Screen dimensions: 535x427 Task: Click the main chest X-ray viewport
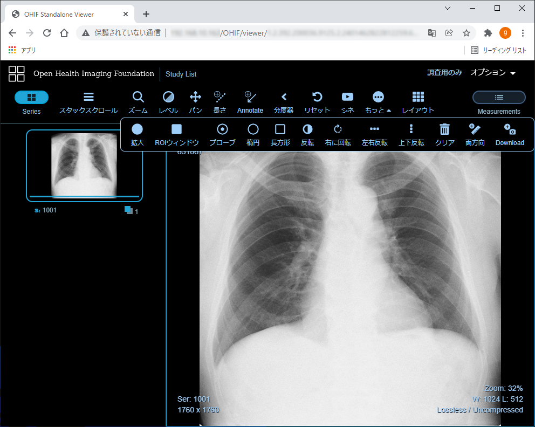coord(350,288)
